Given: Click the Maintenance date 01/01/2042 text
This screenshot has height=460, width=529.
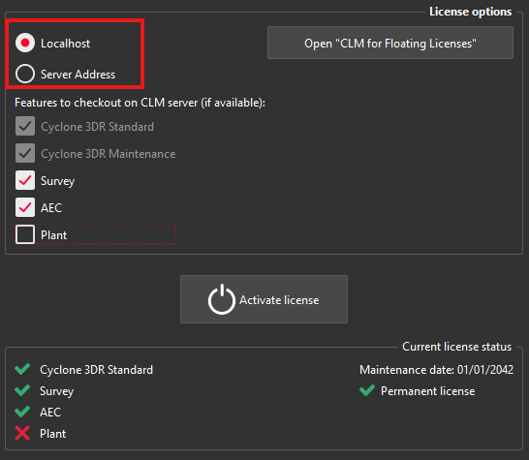Looking at the screenshot, I should click(437, 370).
